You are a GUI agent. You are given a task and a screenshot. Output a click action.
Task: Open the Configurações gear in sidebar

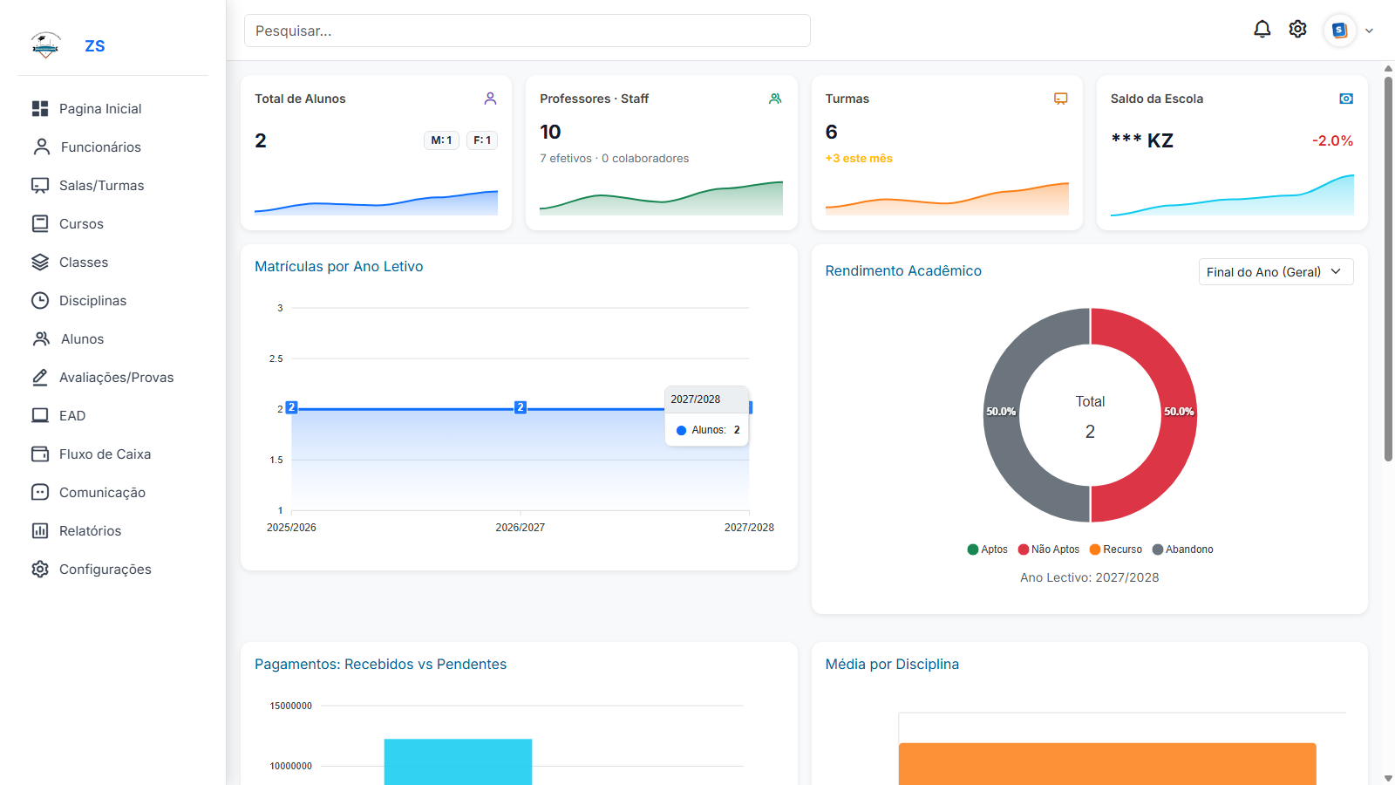pos(40,569)
